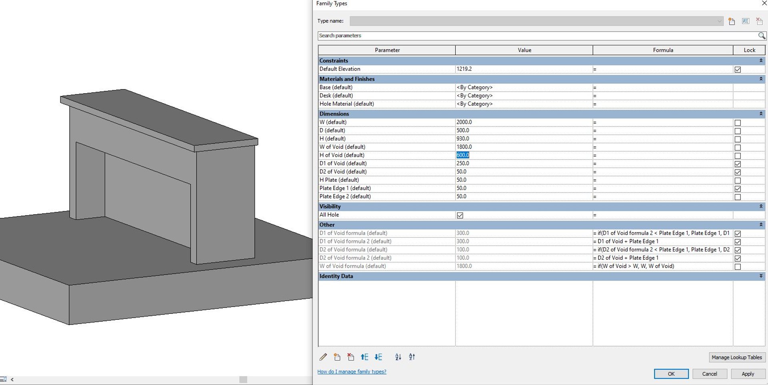Expand the Identity Data group
This screenshot has width=768, height=385.
[761, 276]
